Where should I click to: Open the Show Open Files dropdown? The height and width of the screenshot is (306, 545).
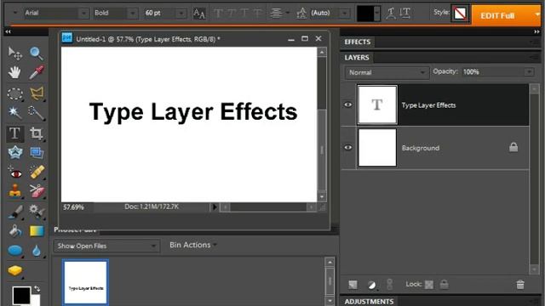coord(106,246)
